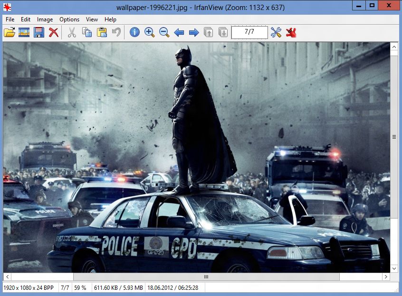
Task: Click status bar 611.60 KB / 5.93 MB
Action: pyautogui.click(x=118, y=288)
